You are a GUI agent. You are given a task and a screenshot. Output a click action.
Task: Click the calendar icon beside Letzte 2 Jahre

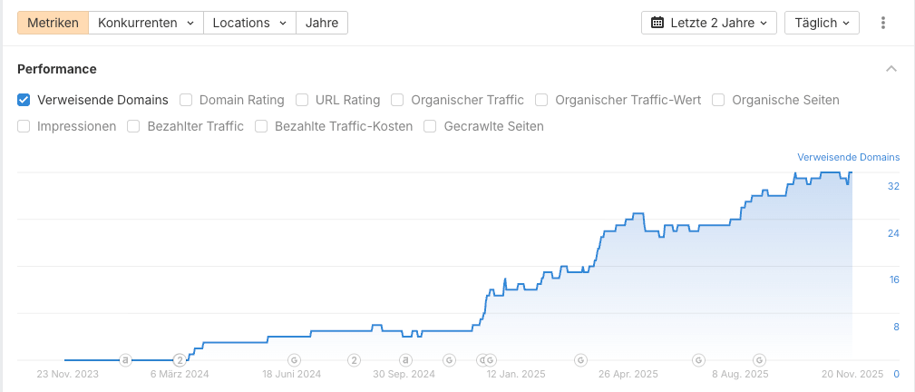[657, 23]
